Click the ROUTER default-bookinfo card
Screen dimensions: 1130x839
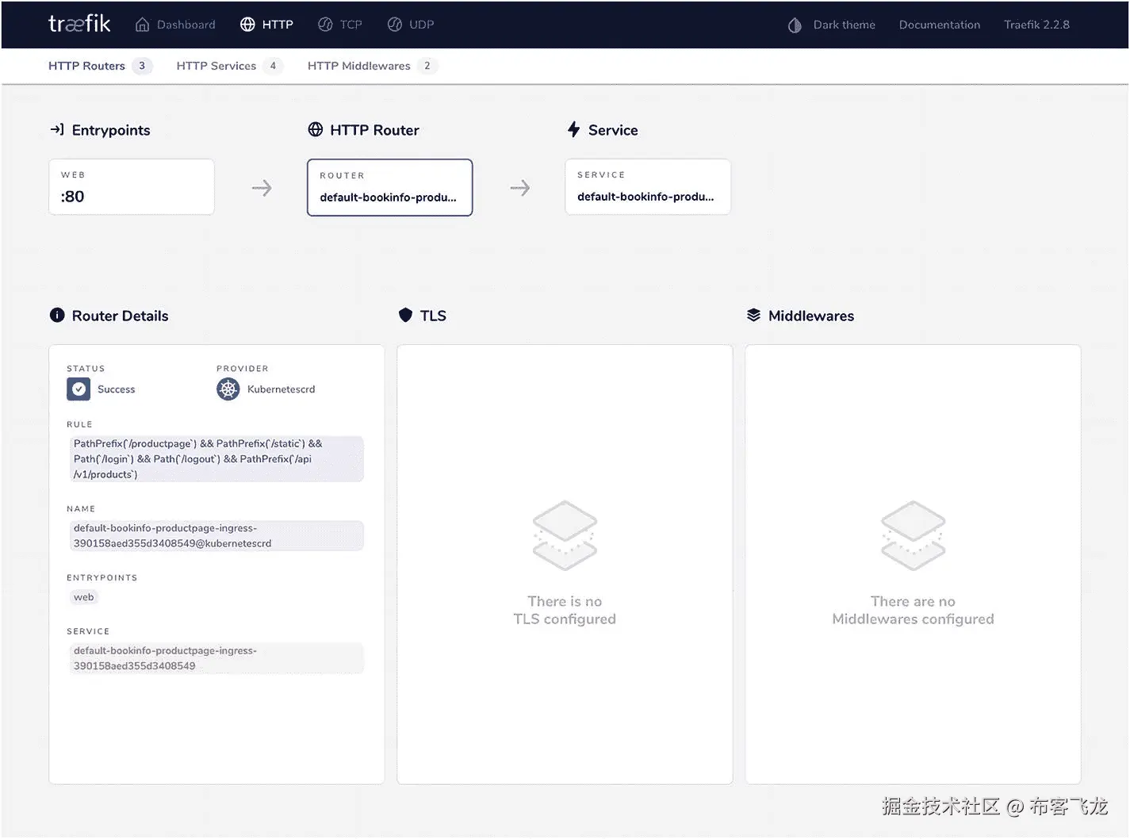(x=389, y=187)
